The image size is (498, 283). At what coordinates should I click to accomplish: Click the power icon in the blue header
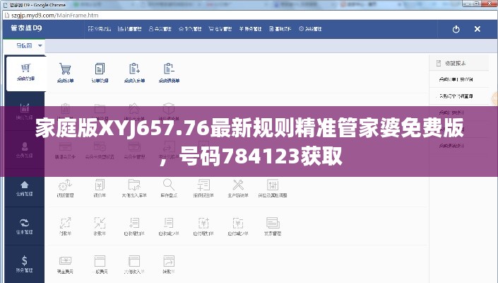coord(456,29)
